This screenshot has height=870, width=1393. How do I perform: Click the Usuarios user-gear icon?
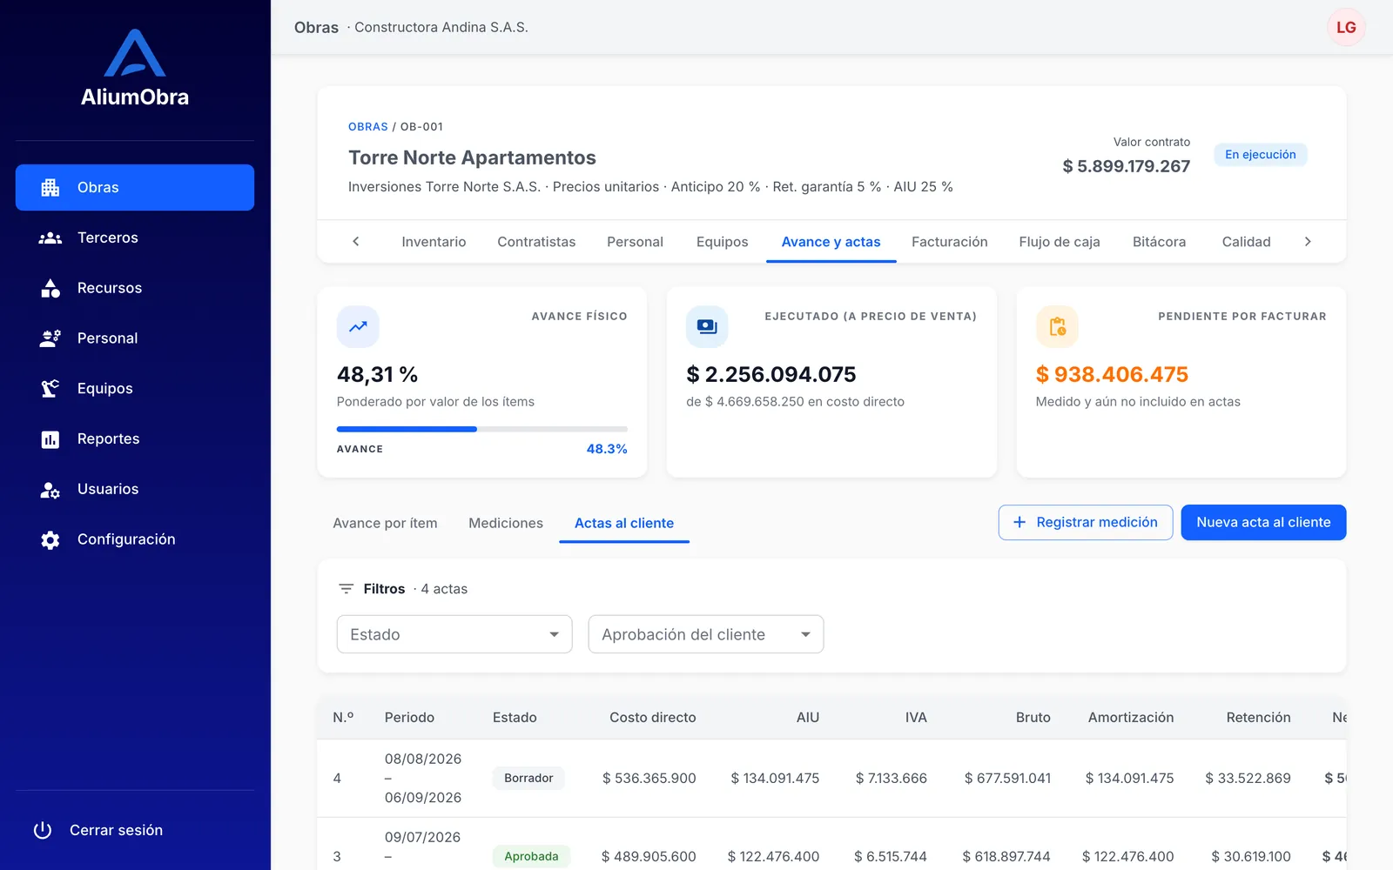click(50, 490)
